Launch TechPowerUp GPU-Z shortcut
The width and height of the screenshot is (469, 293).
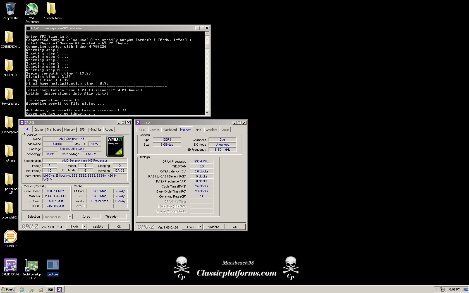[x=32, y=269]
